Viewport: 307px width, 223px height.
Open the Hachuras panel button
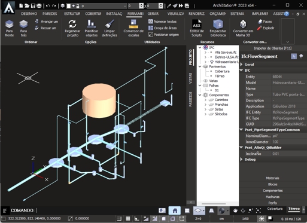[272, 197]
